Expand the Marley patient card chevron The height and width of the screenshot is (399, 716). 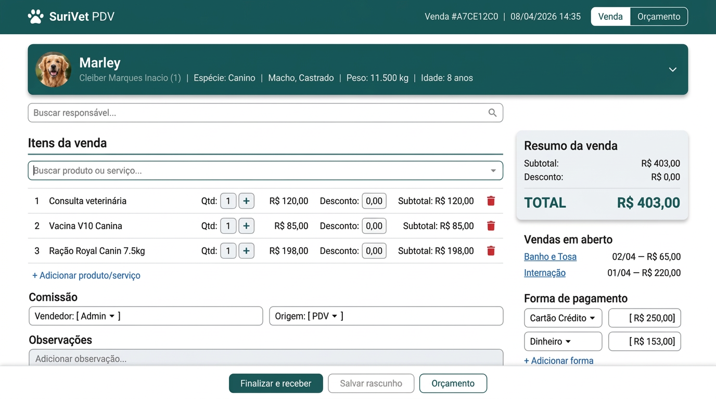(x=672, y=70)
